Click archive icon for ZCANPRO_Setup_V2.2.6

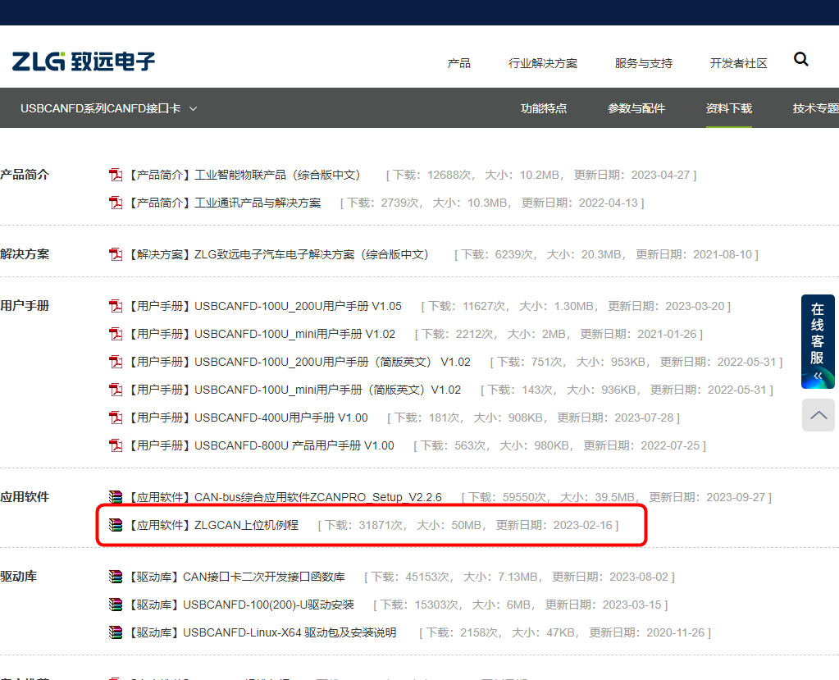pos(116,497)
